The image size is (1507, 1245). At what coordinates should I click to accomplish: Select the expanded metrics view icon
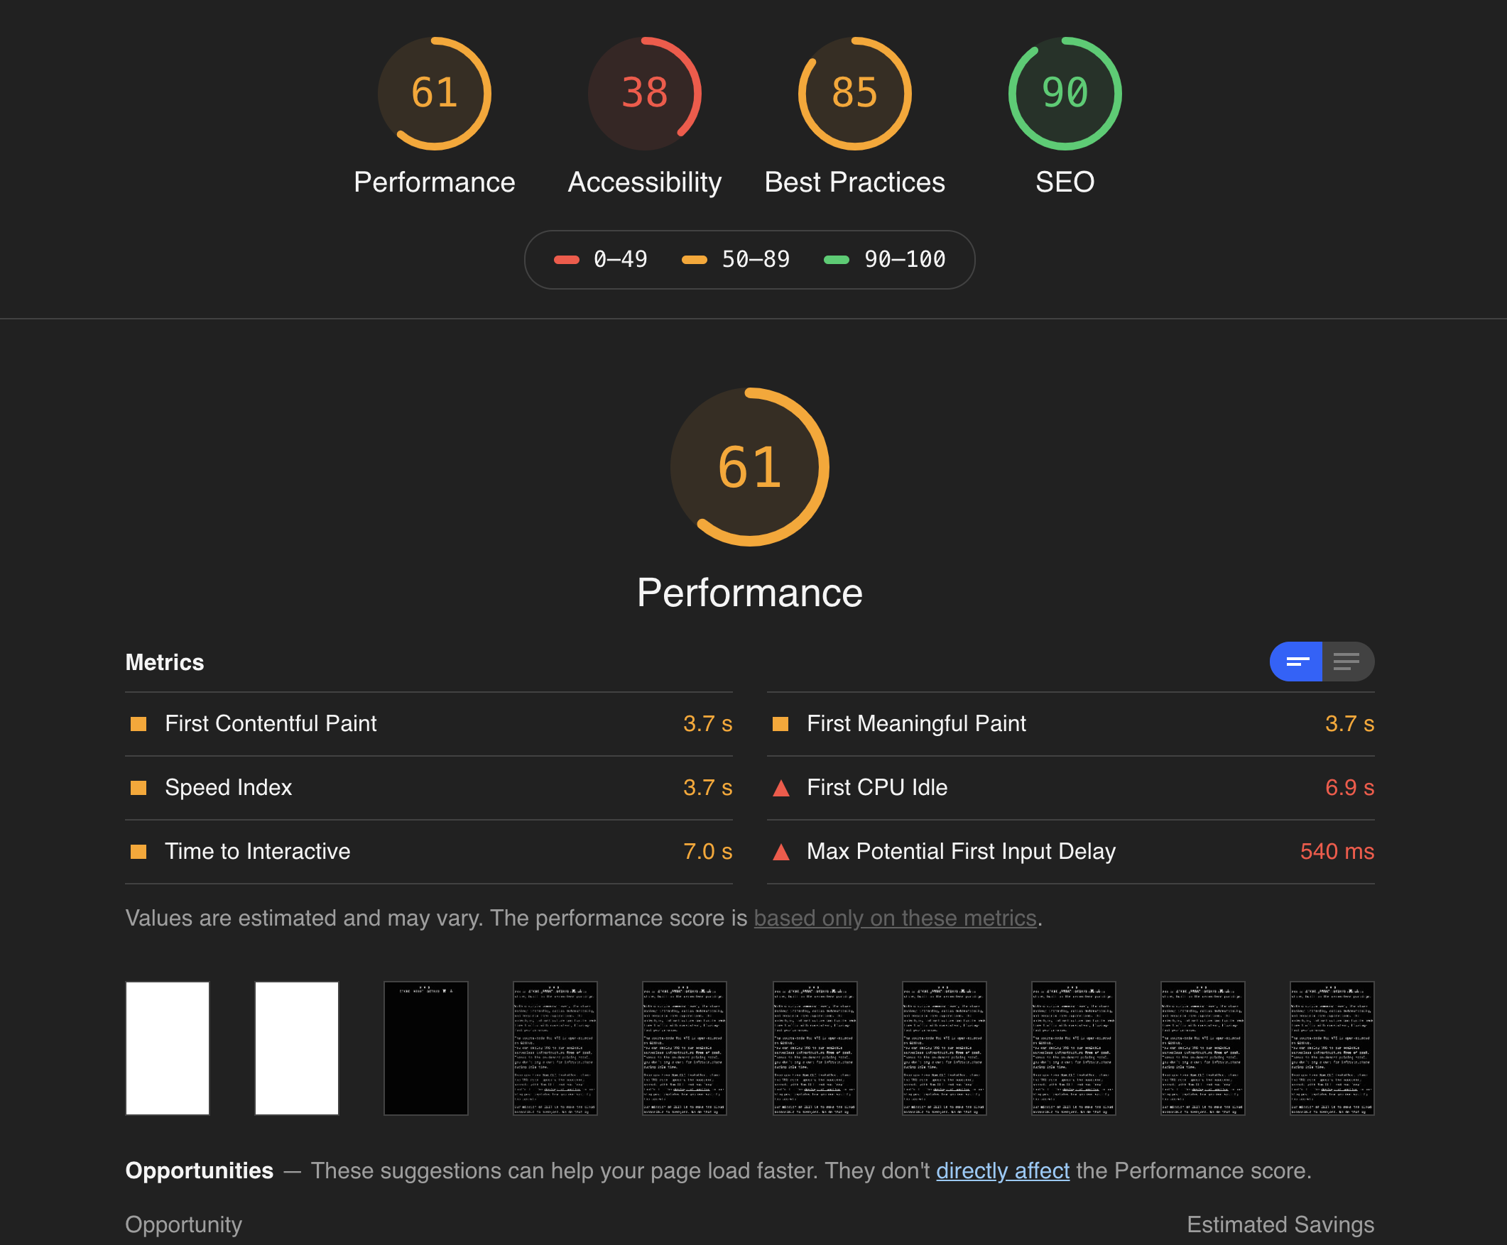coord(1347,662)
